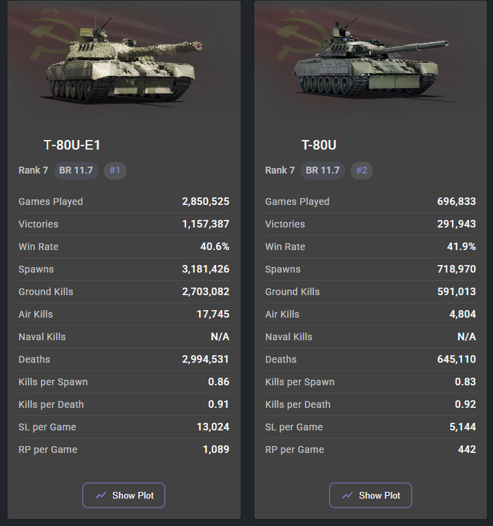The height and width of the screenshot is (526, 493).
Task: Click the T-80U tank image
Action: [x=369, y=61]
